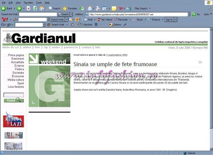Click the Home toolbar icon
The width and height of the screenshot is (213, 155).
coord(42,8)
